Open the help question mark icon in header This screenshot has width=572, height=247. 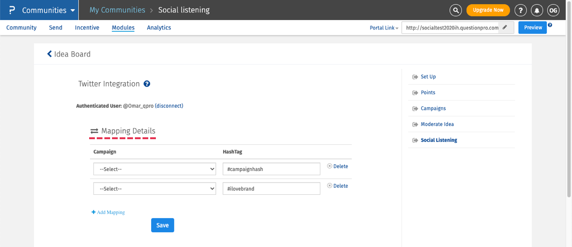pyautogui.click(x=521, y=10)
